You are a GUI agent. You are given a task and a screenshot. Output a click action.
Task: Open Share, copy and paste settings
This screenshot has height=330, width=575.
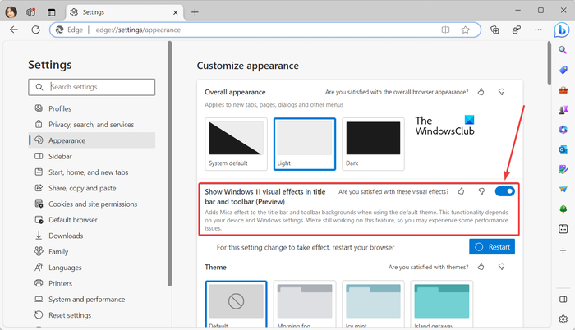(92, 188)
